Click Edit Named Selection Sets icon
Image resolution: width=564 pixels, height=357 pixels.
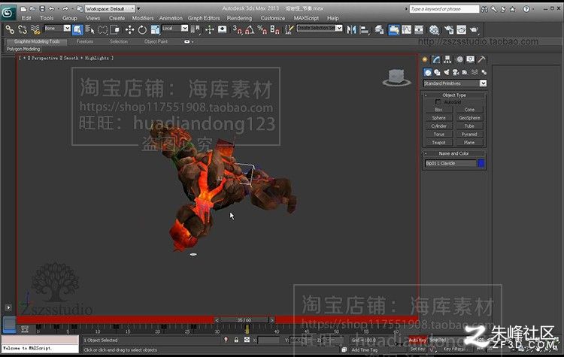coord(289,29)
